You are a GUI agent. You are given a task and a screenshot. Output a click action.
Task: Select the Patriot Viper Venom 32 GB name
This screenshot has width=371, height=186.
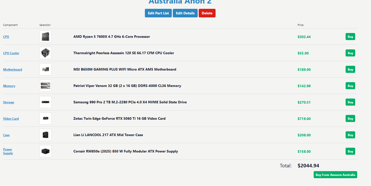coord(127,86)
